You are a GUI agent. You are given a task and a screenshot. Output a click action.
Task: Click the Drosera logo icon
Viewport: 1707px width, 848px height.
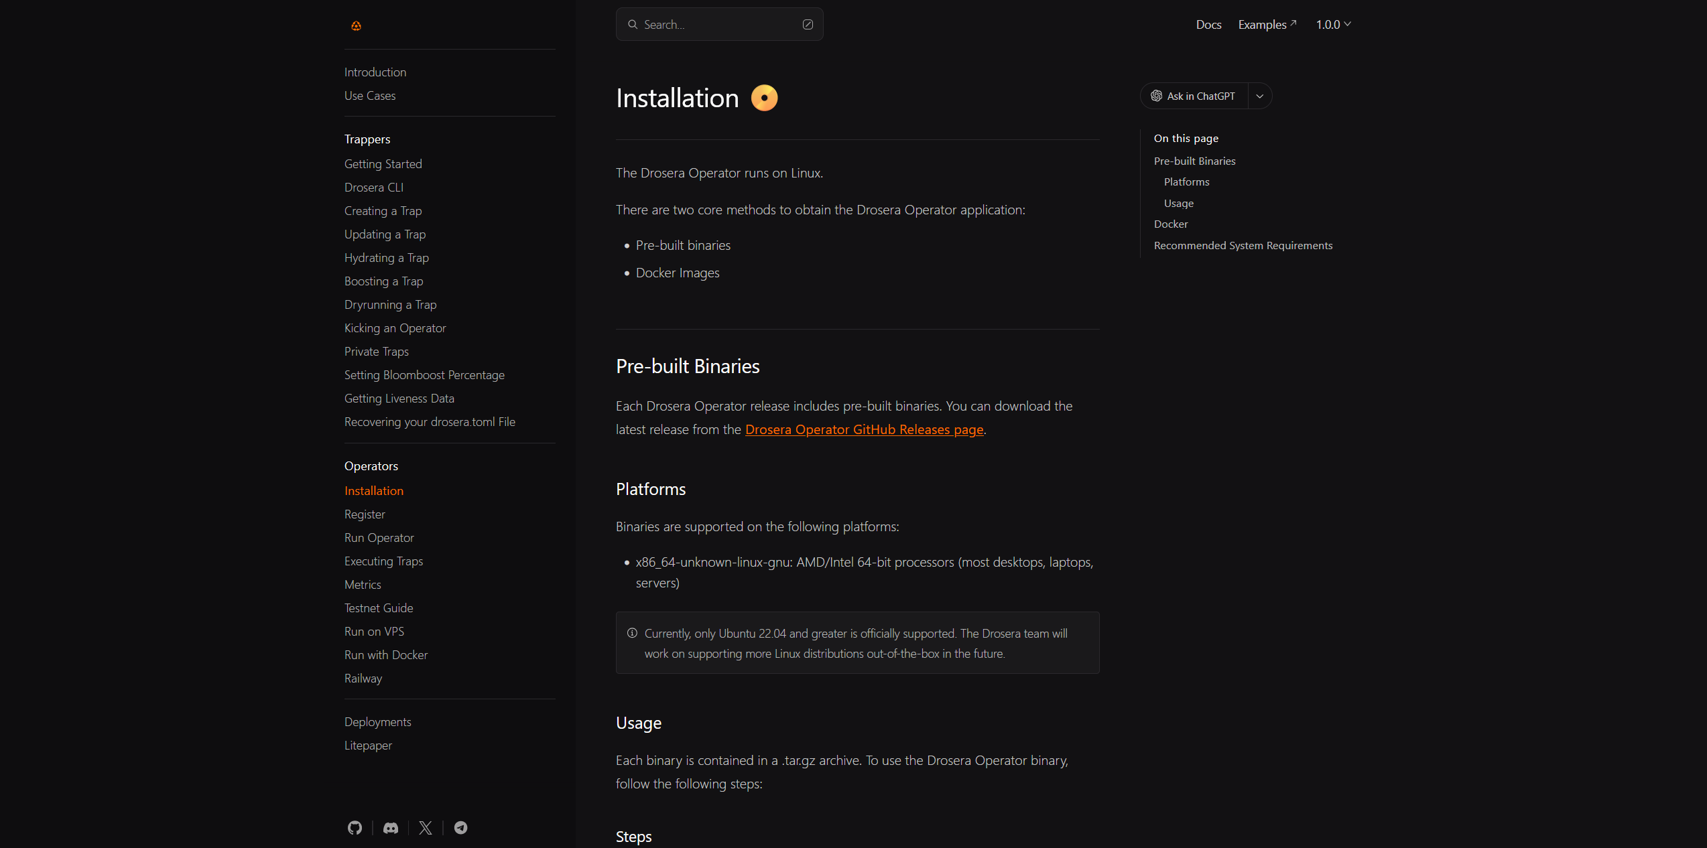[x=356, y=25]
